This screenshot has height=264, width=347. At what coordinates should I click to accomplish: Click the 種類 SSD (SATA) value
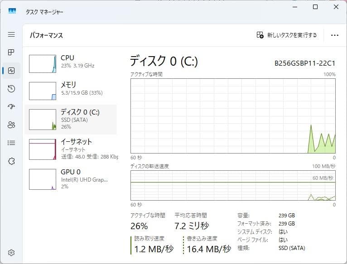click(x=292, y=248)
